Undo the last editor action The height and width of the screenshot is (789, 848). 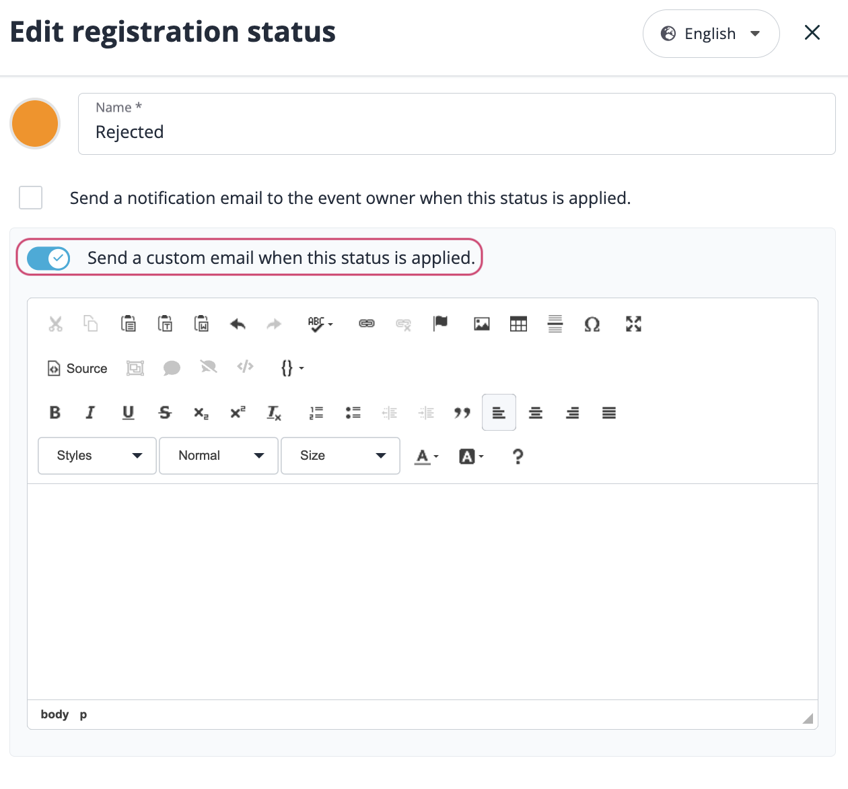pos(237,324)
